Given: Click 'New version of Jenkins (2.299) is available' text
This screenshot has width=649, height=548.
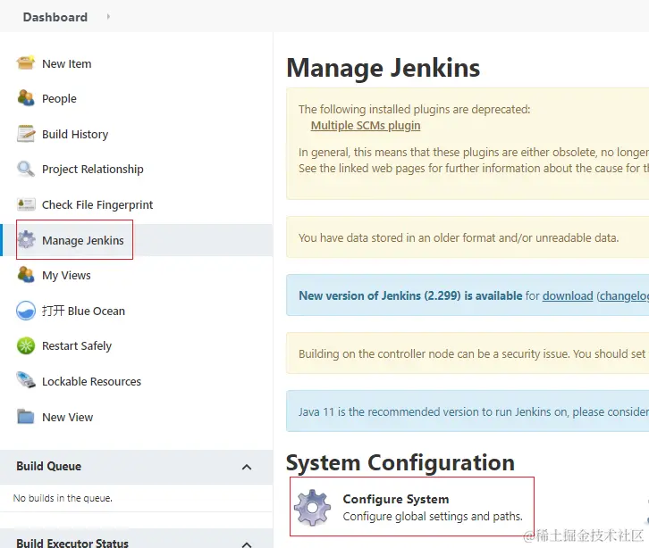Looking at the screenshot, I should pyautogui.click(x=410, y=296).
